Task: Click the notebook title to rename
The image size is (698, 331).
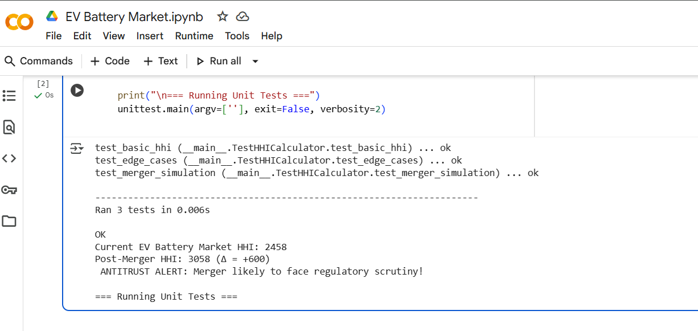Action: coord(134,17)
